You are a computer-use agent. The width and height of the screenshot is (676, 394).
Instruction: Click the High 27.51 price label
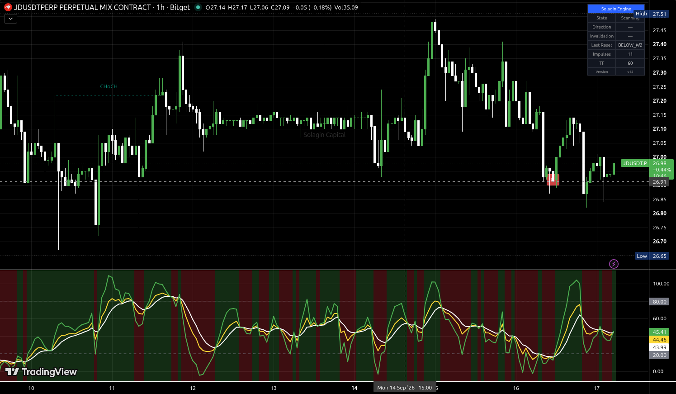tap(651, 14)
